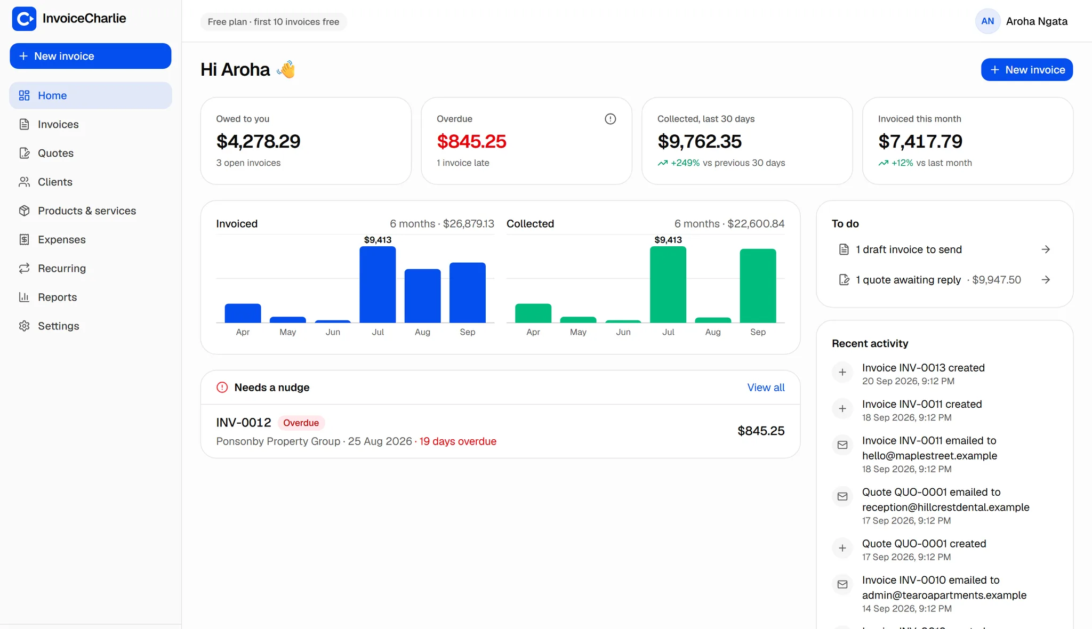Click the sidebar New invoice button
Viewport: 1092px width, 629px height.
[x=91, y=56]
